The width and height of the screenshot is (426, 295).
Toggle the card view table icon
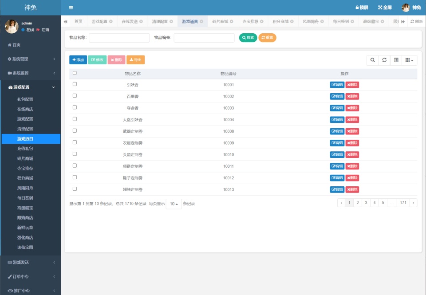[x=396, y=60]
